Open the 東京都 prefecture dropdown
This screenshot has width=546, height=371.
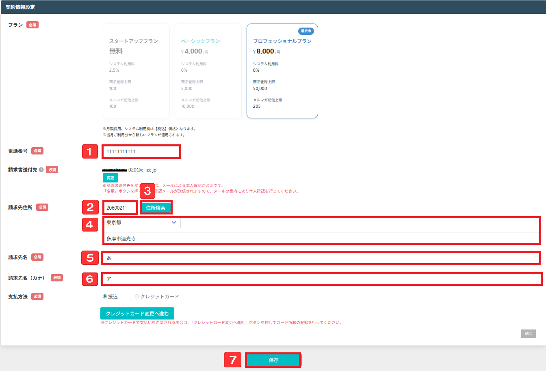[141, 223]
